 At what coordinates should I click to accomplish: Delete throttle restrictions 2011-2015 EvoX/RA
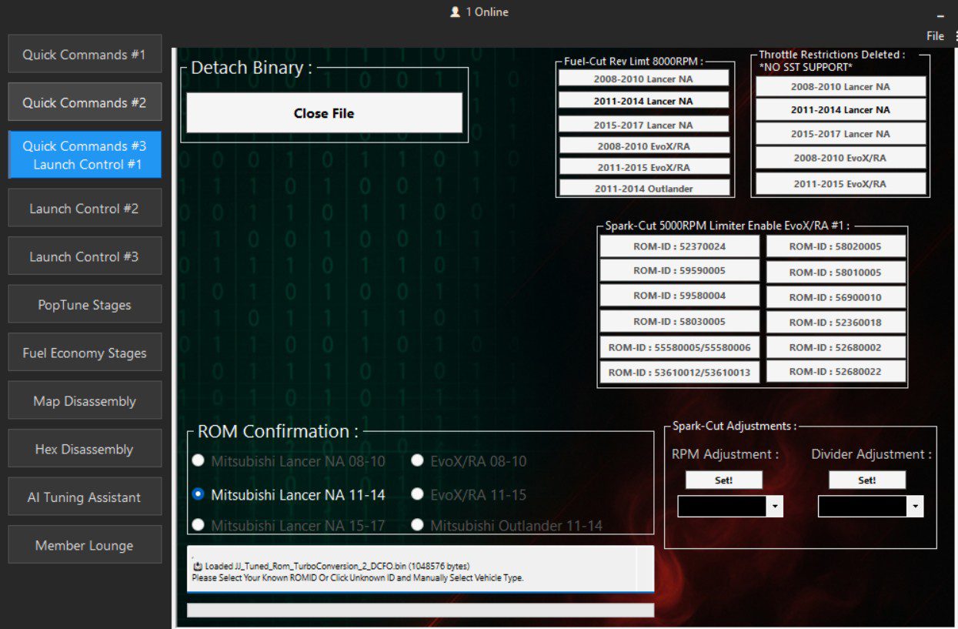point(840,183)
